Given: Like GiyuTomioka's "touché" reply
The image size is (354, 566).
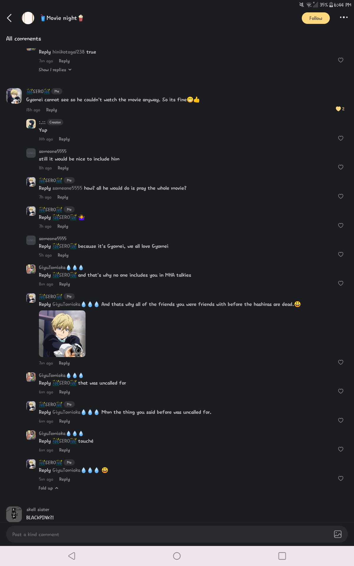Looking at the screenshot, I should tap(341, 449).
